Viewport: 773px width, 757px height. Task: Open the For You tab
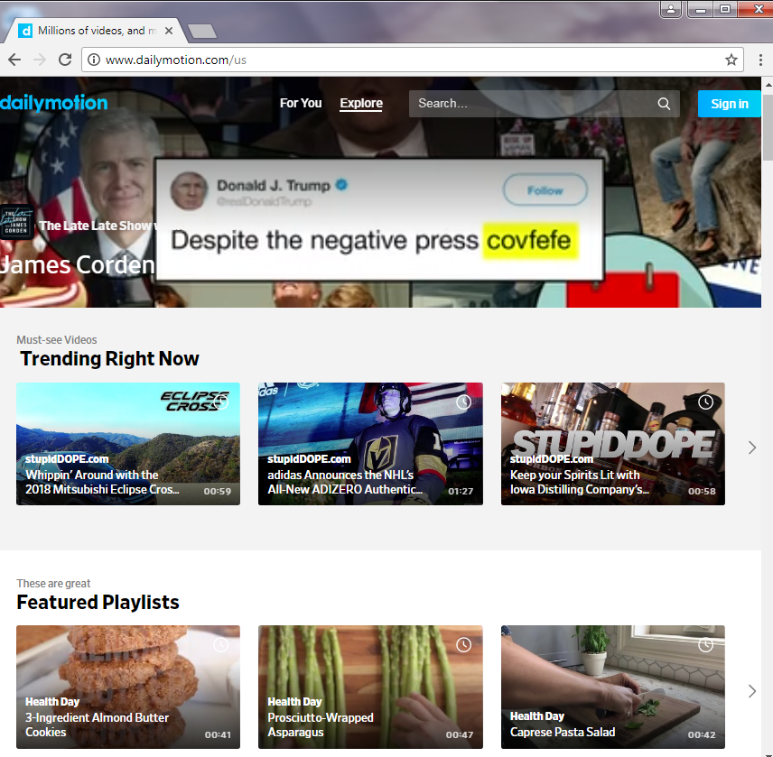(301, 104)
